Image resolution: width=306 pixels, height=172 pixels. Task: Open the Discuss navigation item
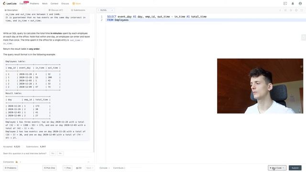pos(65,3)
